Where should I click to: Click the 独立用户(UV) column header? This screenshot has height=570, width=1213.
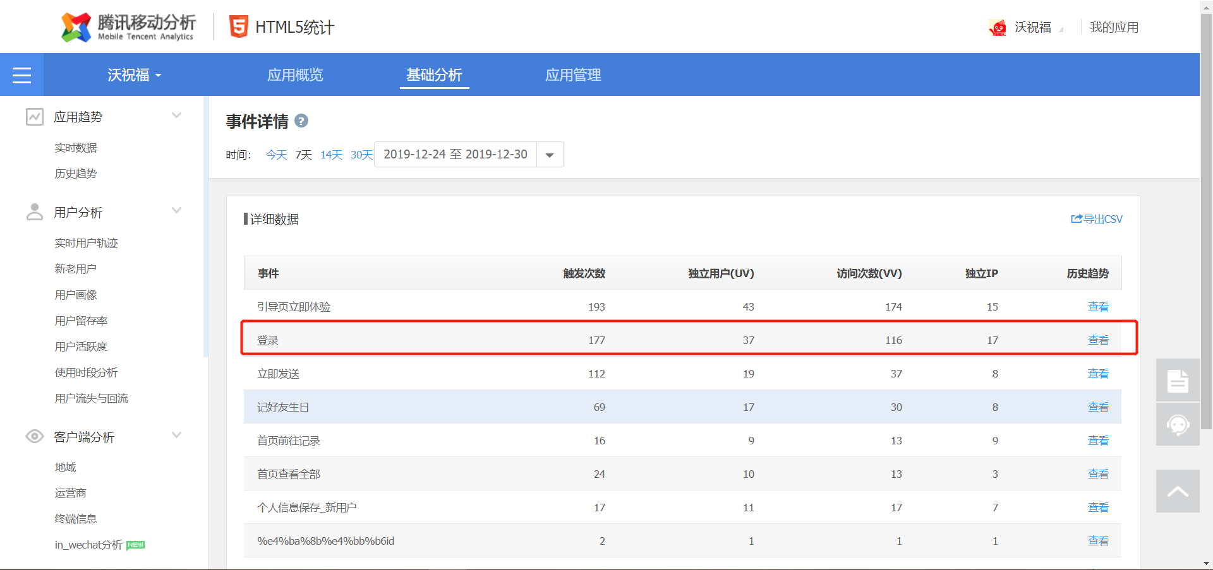pyautogui.click(x=721, y=273)
